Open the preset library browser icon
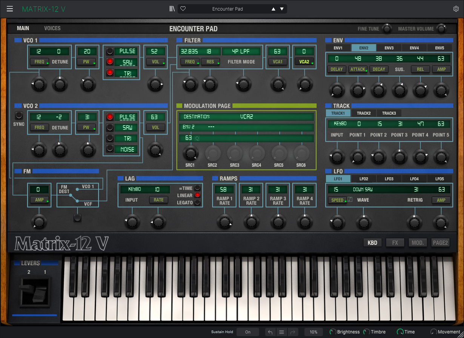This screenshot has width=464, height=338. (x=172, y=9)
